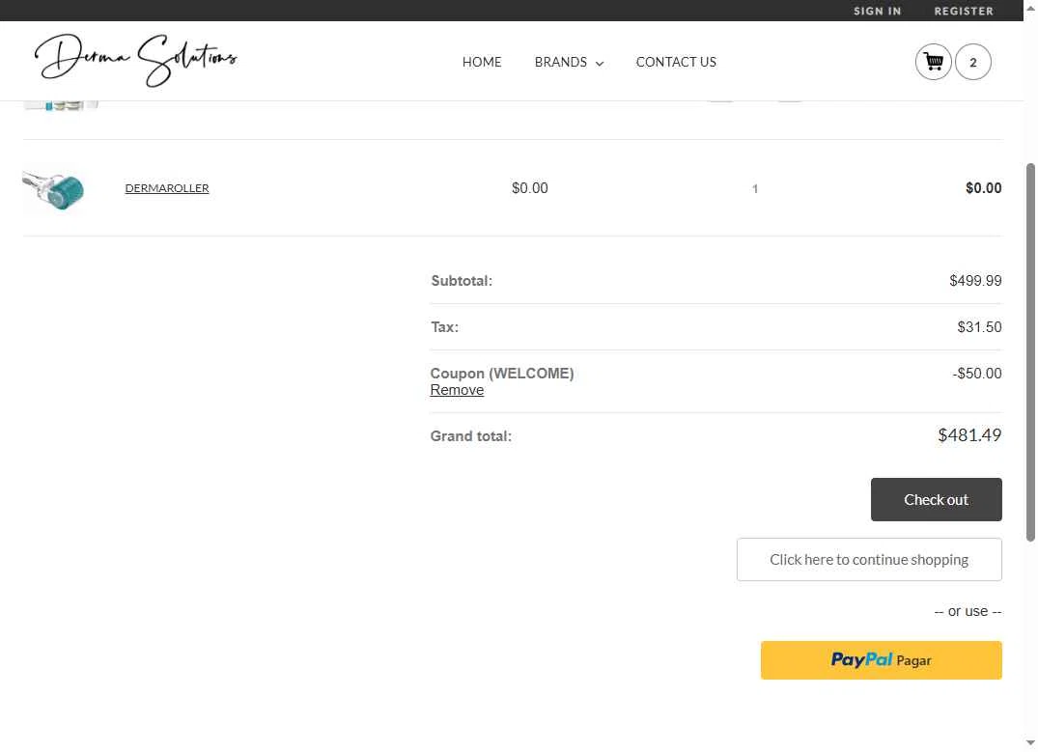
Task: Click the Dermaroller product thumbnail
Action: [x=54, y=190]
